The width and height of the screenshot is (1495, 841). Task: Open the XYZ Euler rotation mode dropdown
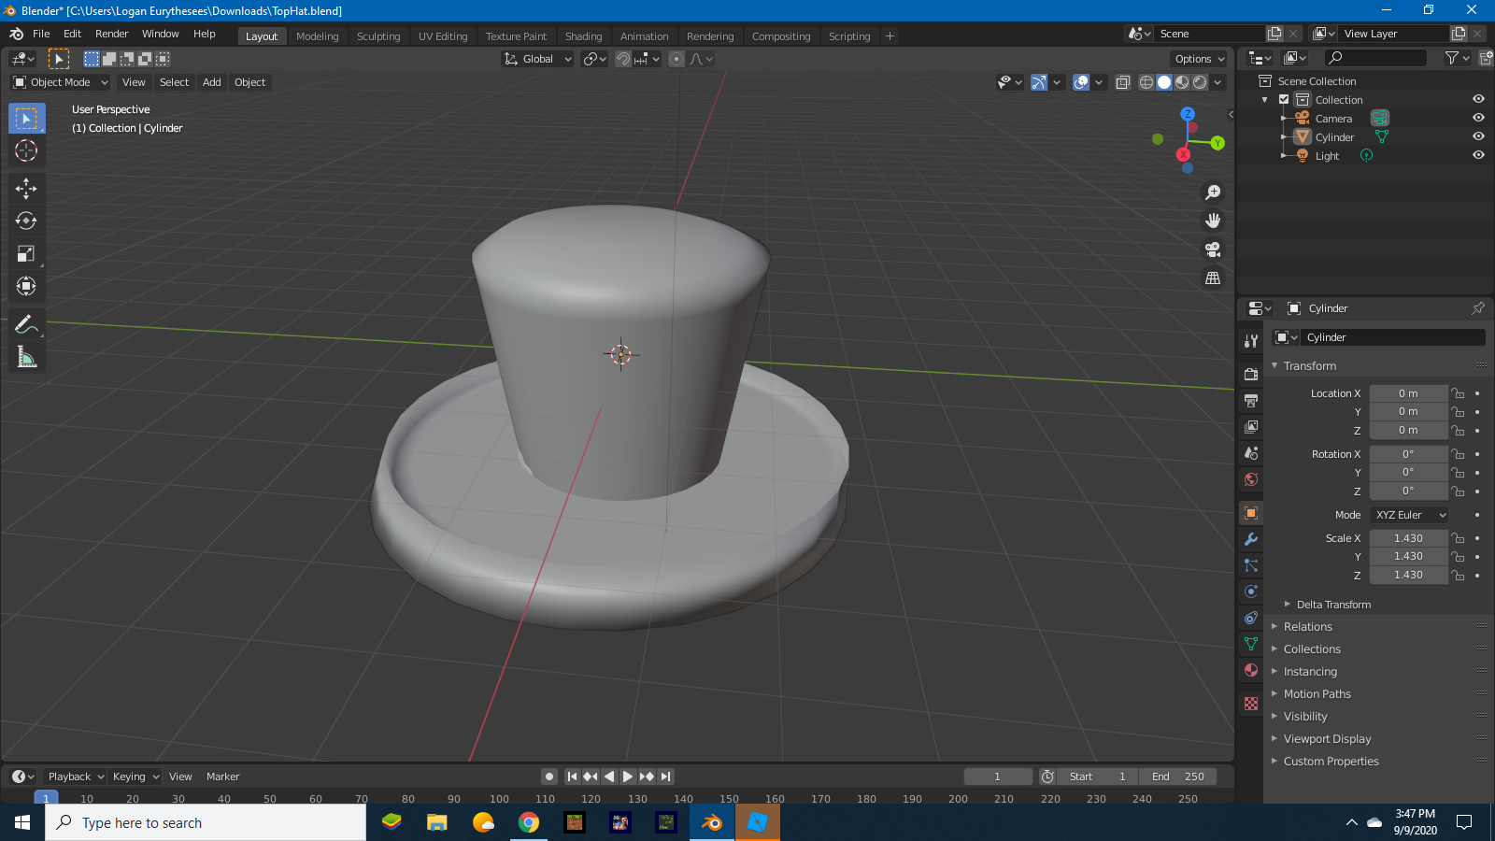(1409, 515)
